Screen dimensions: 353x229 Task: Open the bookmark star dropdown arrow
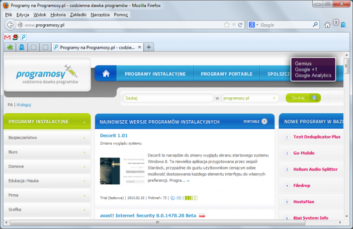pos(234,25)
